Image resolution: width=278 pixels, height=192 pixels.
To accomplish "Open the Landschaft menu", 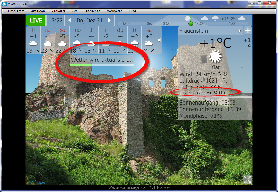I will point(92,11).
